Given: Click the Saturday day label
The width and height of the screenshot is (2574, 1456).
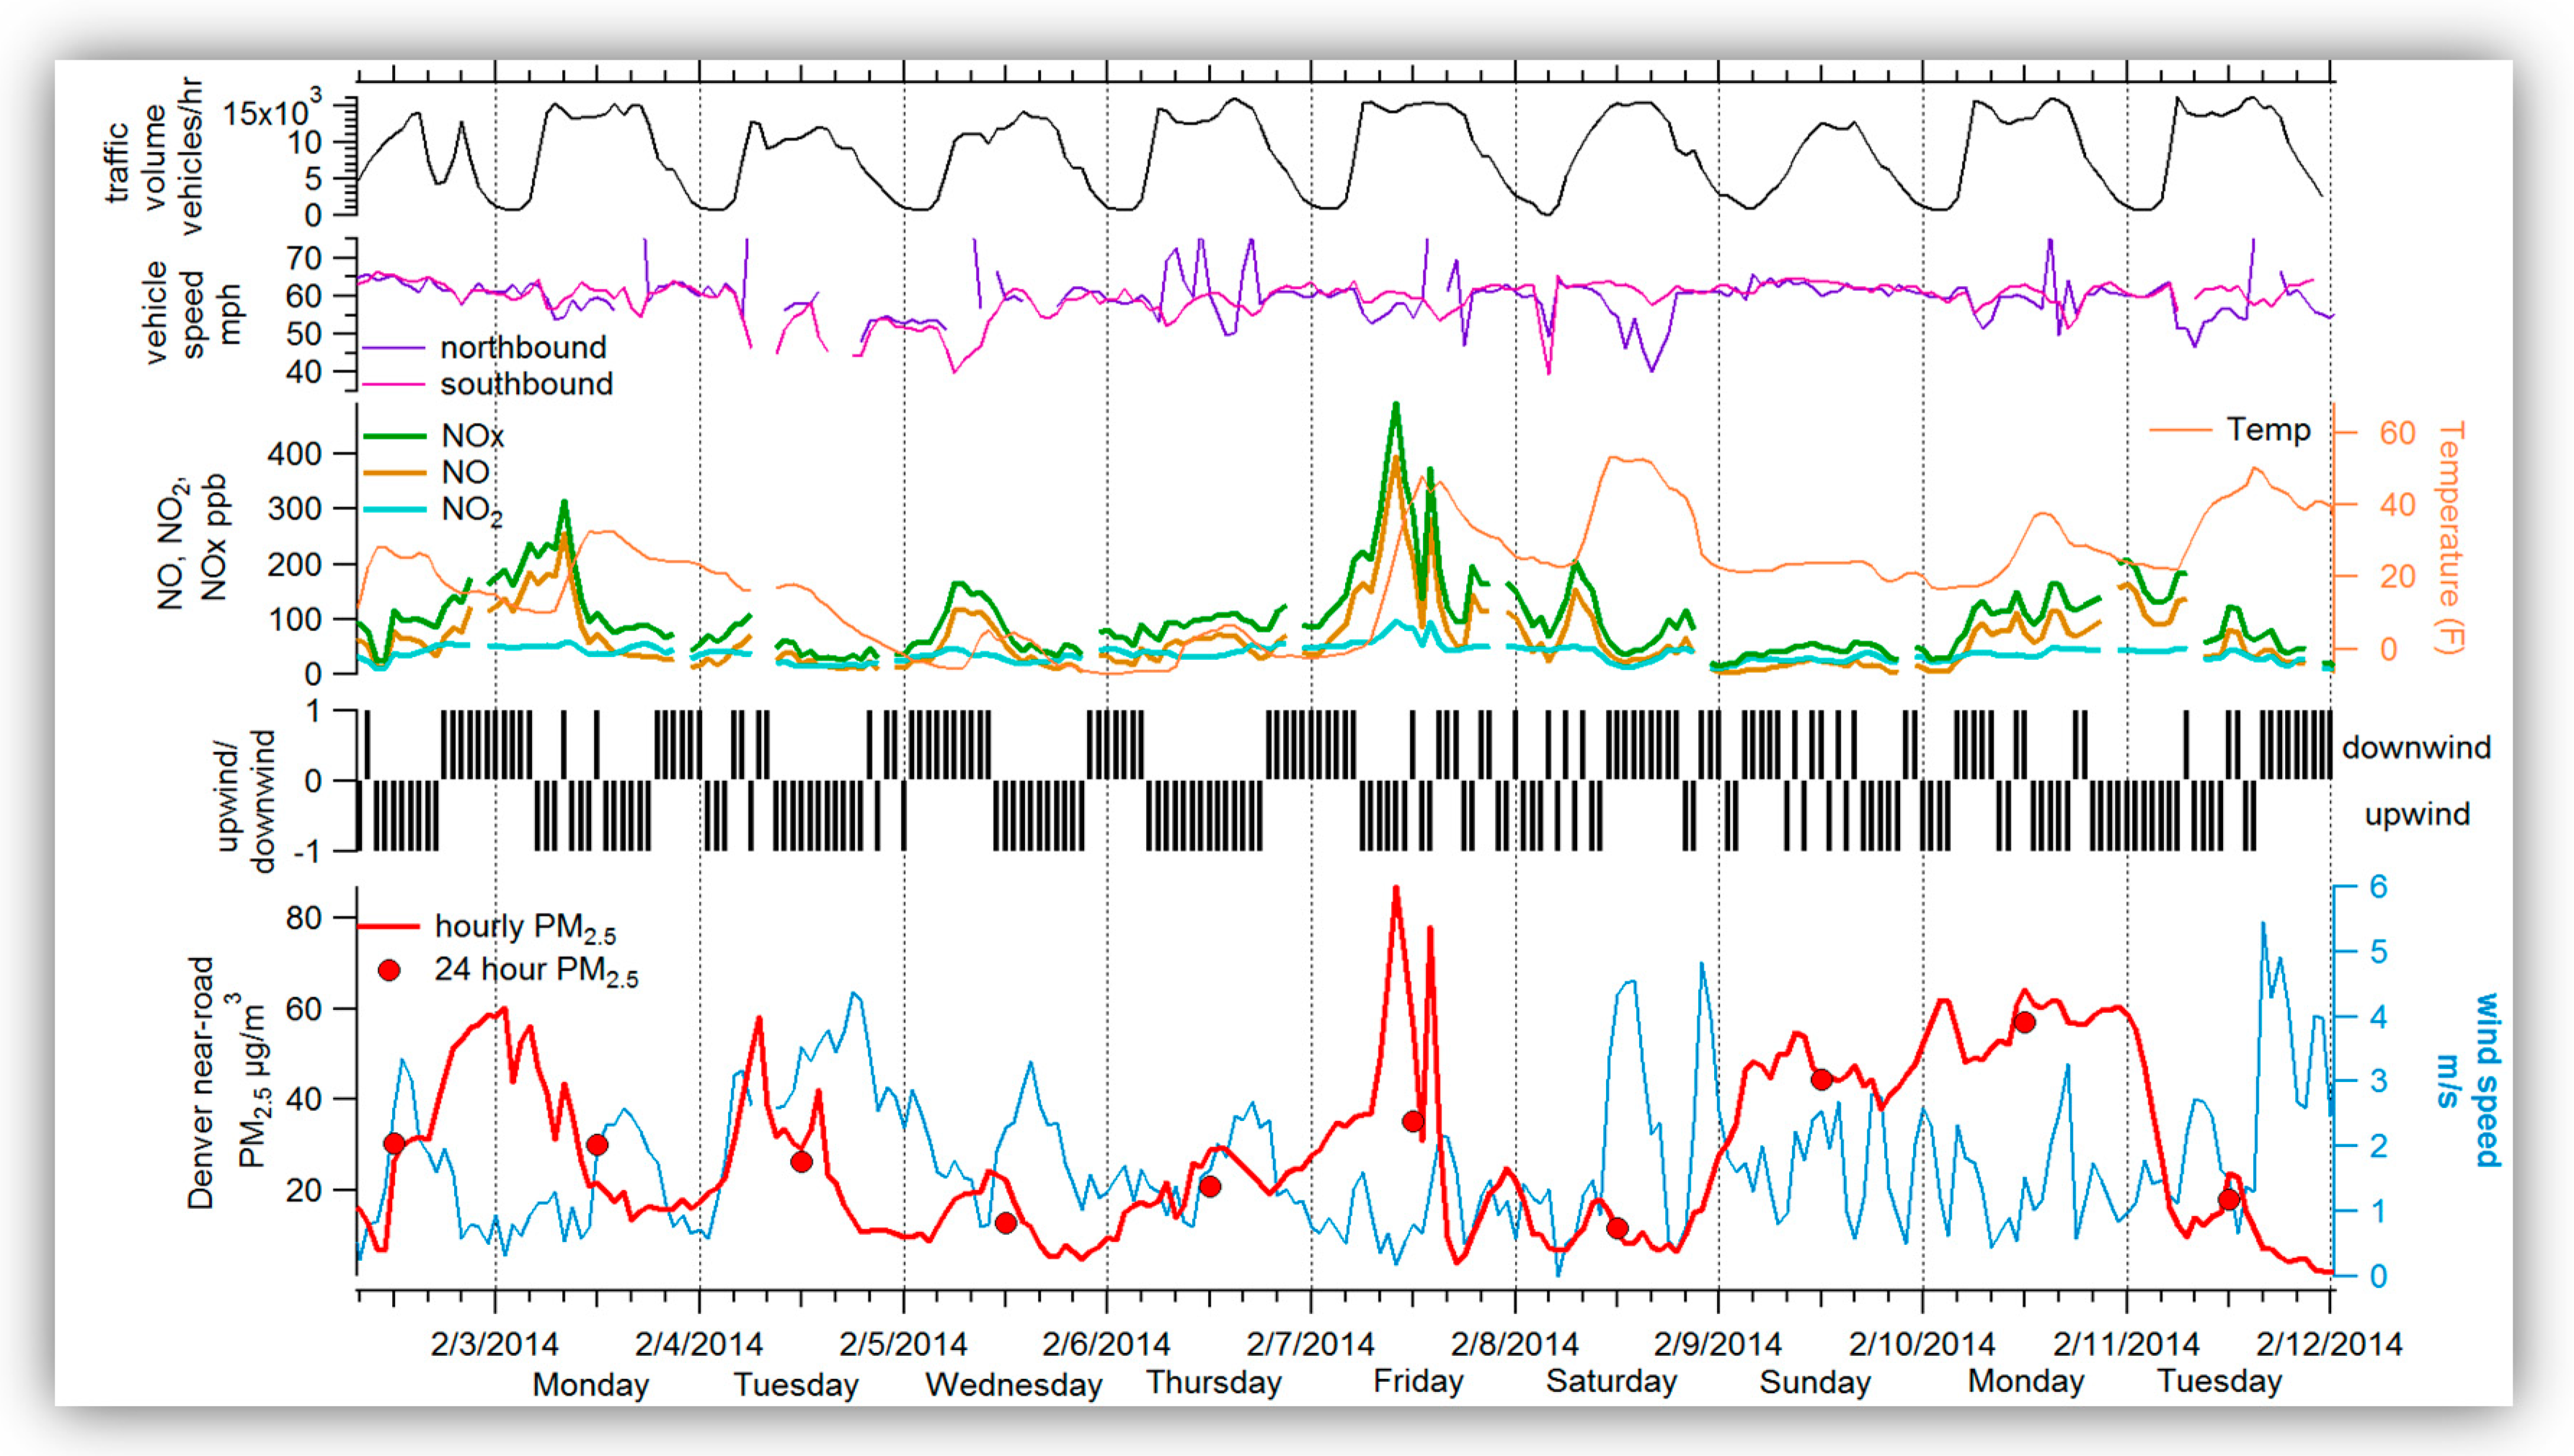Looking at the screenshot, I should [x=1610, y=1381].
